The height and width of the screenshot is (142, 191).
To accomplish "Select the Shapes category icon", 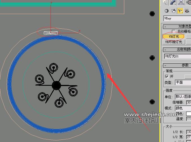I will pyautogui.click(x=173, y=11).
